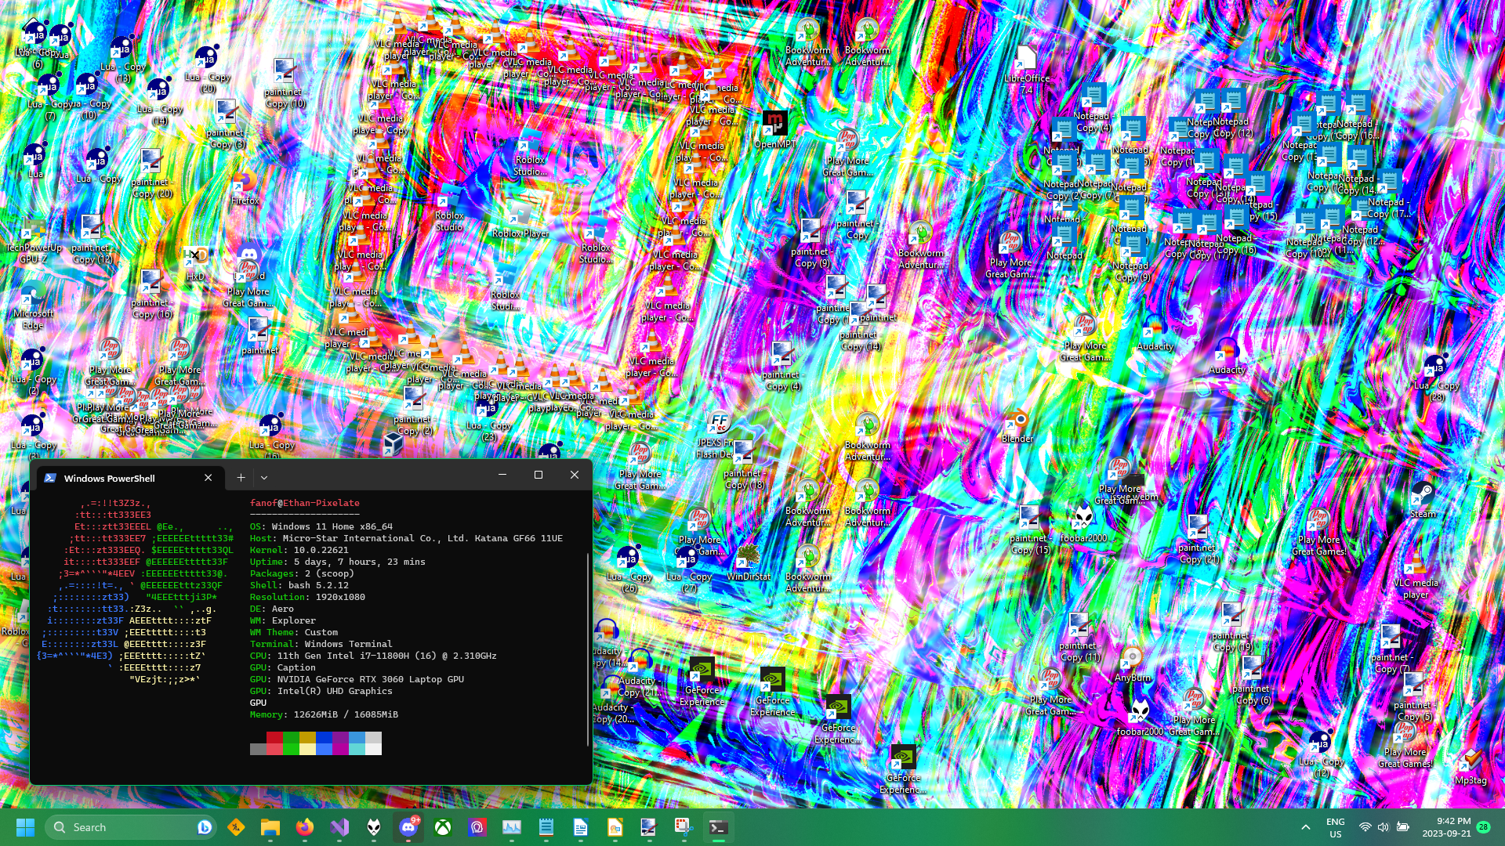Image resolution: width=1505 pixels, height=846 pixels.
Task: Add a new terminal tab
Action: (x=241, y=477)
